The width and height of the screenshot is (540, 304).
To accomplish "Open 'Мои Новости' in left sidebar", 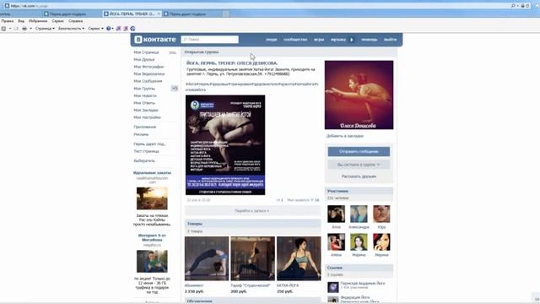I will pyautogui.click(x=145, y=95).
